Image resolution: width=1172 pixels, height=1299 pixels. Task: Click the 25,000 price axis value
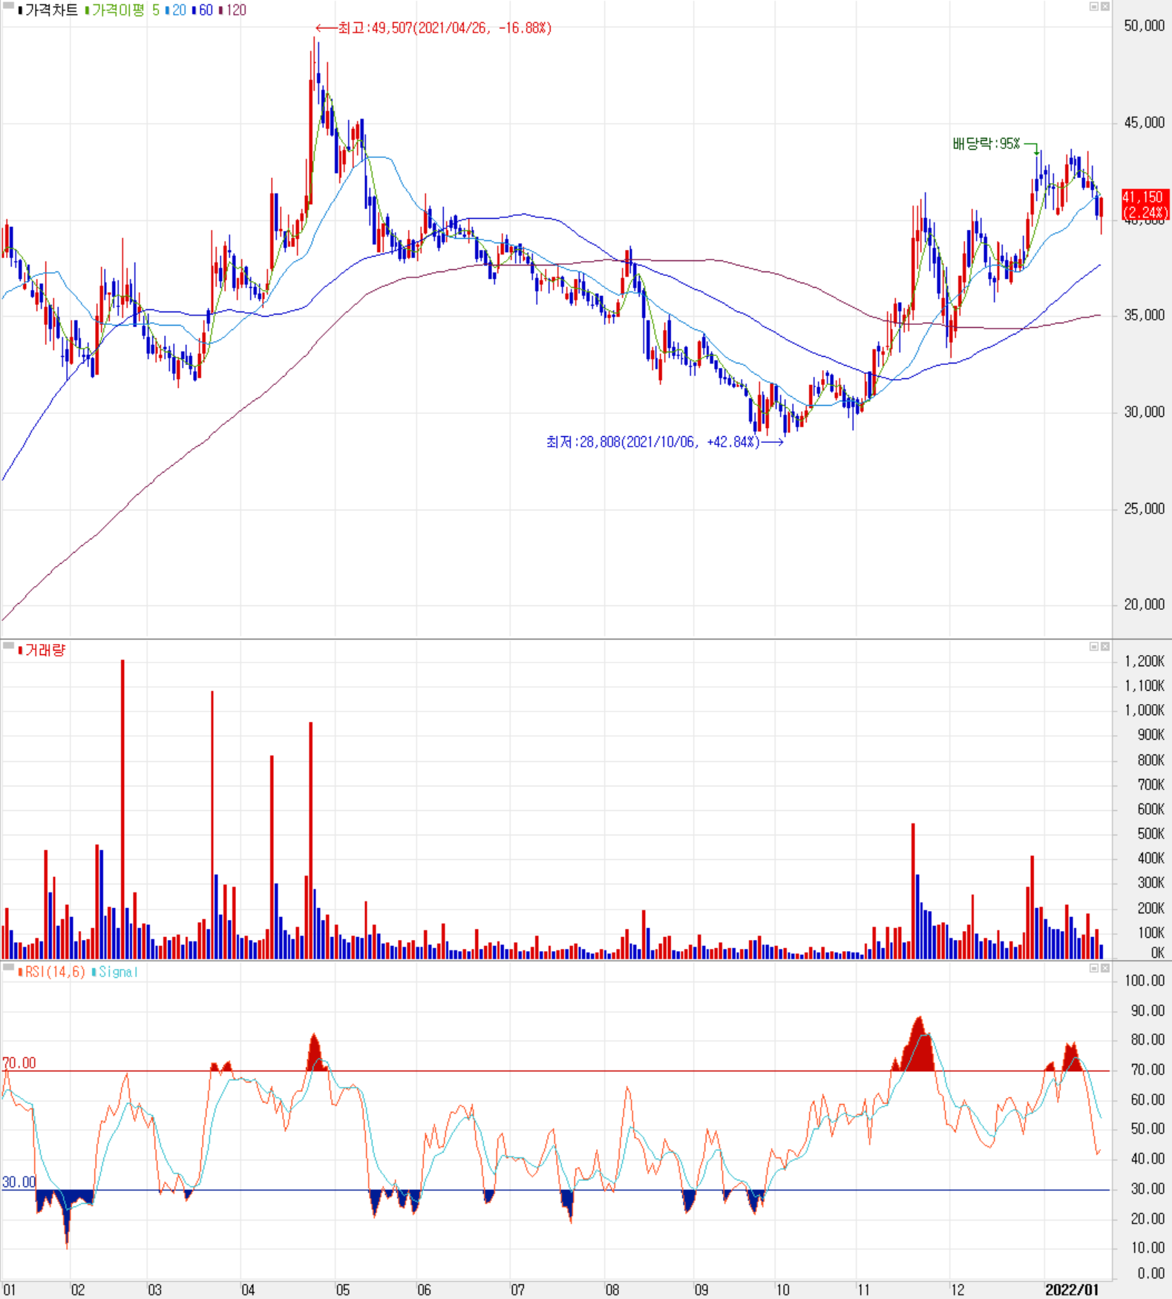pos(1144,509)
